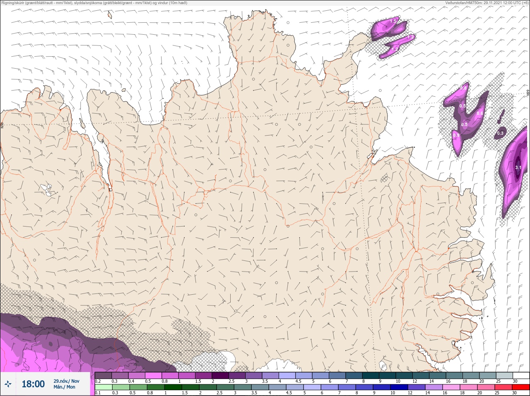This screenshot has width=530, height=396.
Task: Click the '29.nóv./ Nov' date label
Action: click(66, 381)
